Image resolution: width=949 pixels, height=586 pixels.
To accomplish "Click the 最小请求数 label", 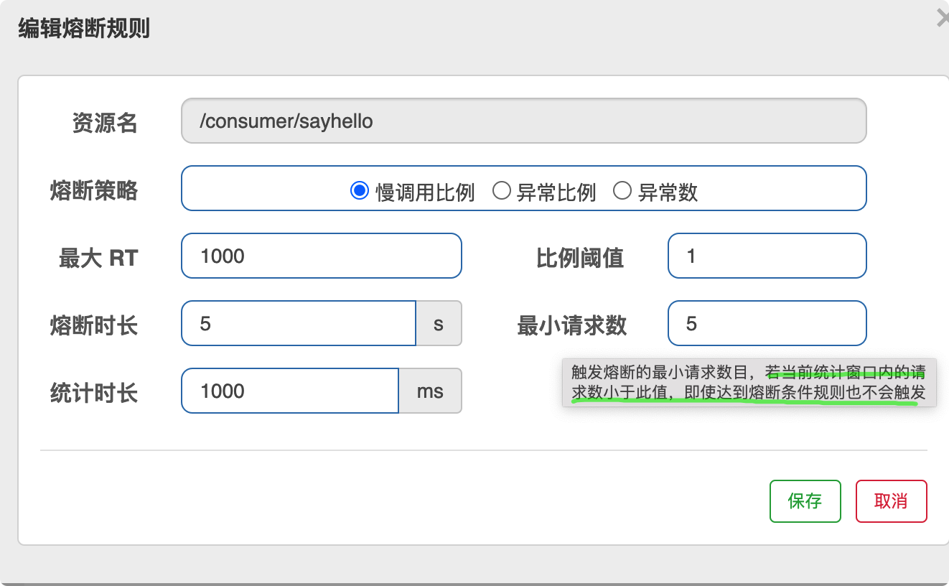I will pyautogui.click(x=572, y=326).
